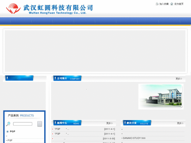Screen dimensions: 191x143
Task: Expand the PGP product category
Action: pos(7,131)
